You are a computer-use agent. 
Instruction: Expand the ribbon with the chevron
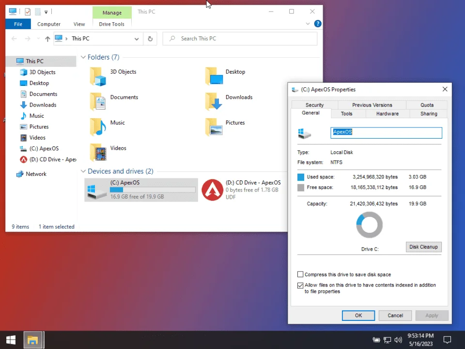coord(308,24)
